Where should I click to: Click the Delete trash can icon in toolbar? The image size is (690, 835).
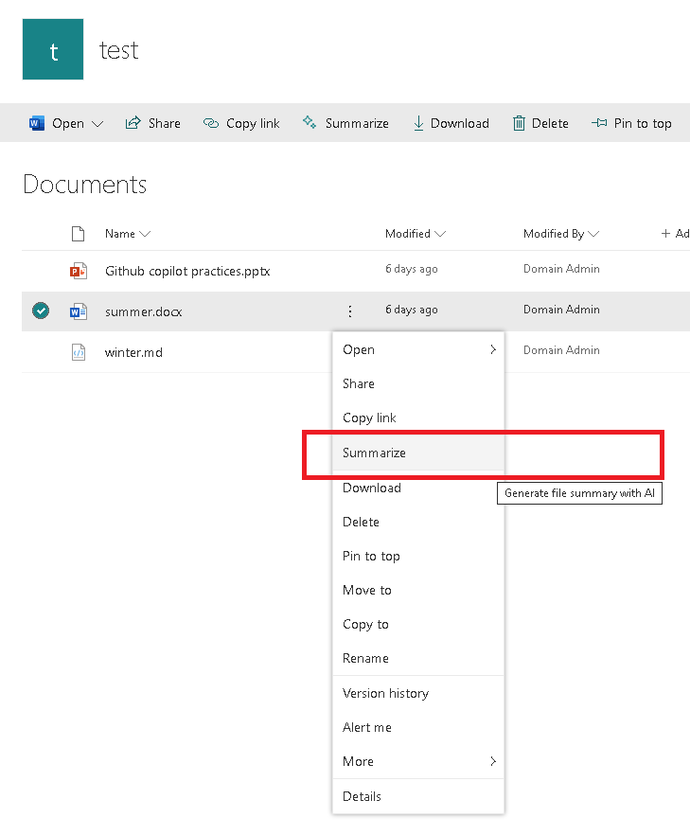click(x=519, y=123)
